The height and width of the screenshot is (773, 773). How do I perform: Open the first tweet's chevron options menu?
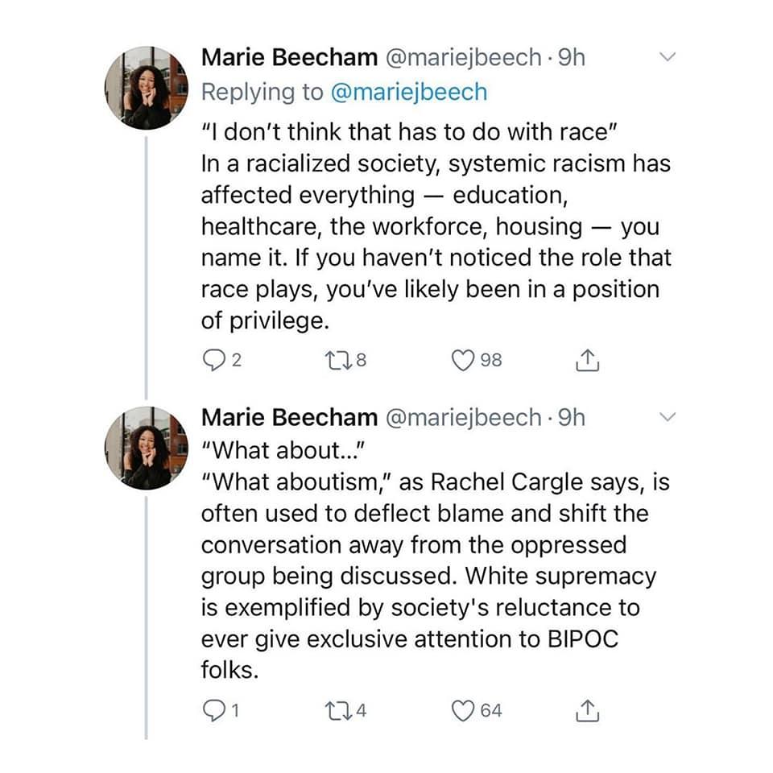coord(668,57)
